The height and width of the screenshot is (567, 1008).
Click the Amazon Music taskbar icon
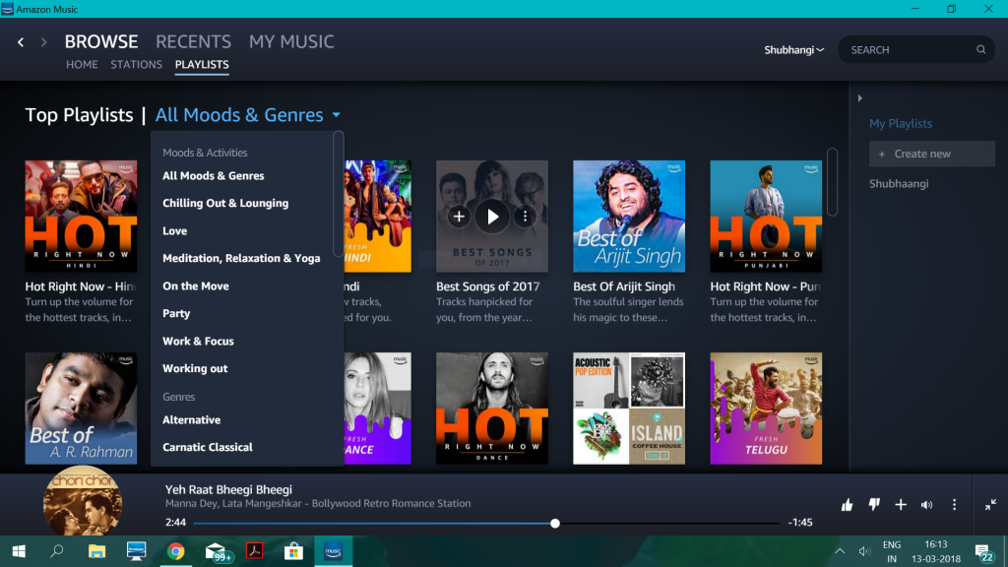click(333, 551)
